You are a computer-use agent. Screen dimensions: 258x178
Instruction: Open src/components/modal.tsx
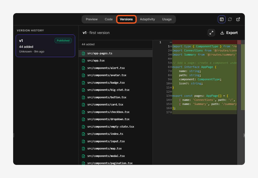coord(116,156)
